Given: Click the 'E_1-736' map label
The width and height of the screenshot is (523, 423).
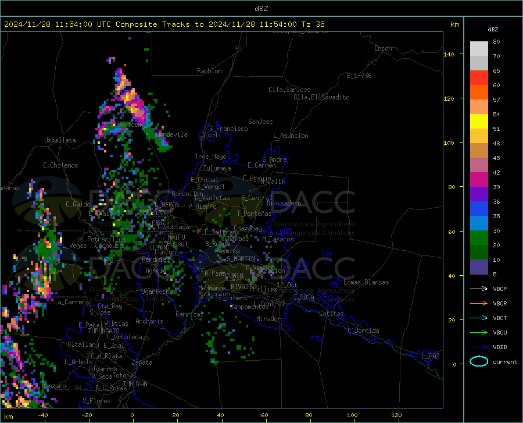Looking at the screenshot, I should [359, 76].
